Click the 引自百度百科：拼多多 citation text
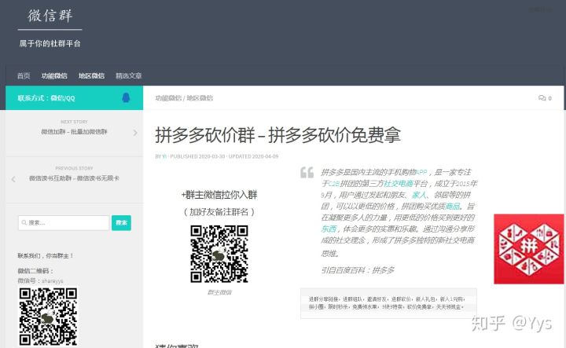This screenshot has width=566, height=348. click(358, 270)
